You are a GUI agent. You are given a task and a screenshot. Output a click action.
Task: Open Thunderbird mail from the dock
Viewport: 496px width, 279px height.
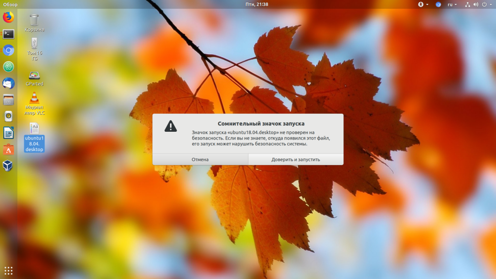tap(8, 83)
